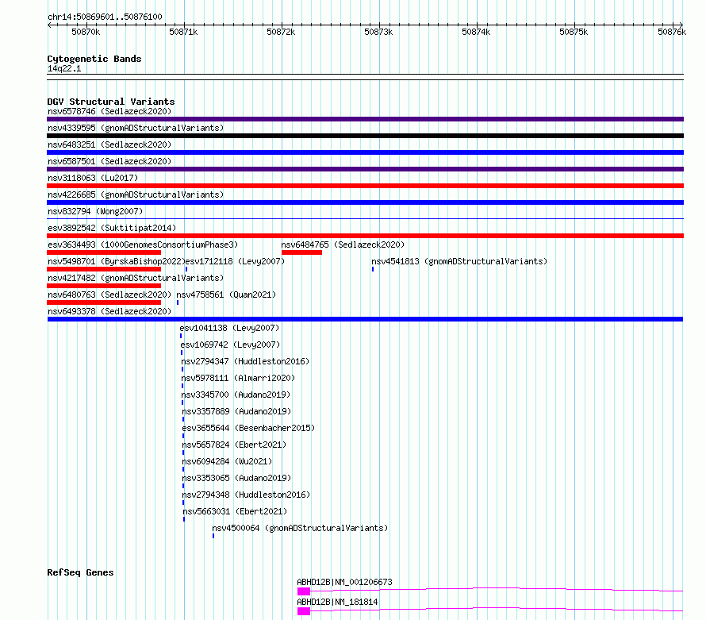
Task: Click the esv1069742 (Levy2007) label
Action: click(x=230, y=345)
